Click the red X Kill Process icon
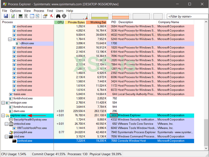Viewport: 209px width, 157px height. [51, 16]
